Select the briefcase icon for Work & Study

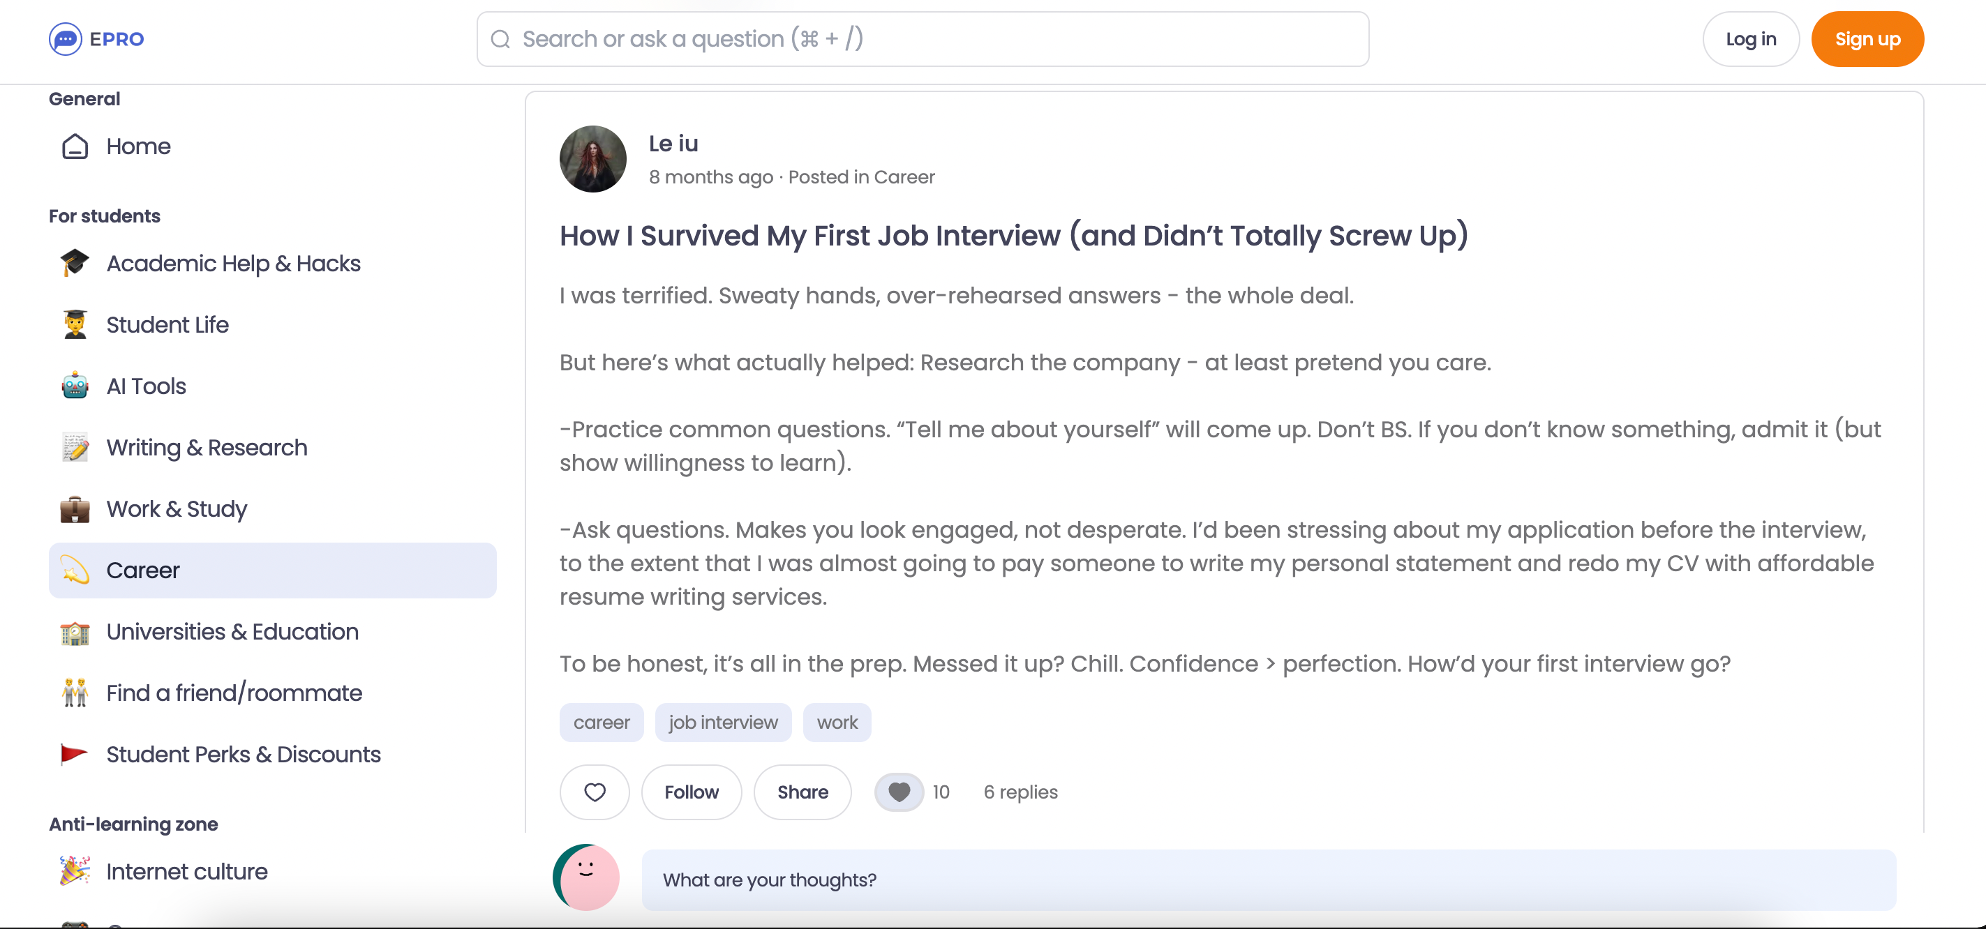[75, 509]
